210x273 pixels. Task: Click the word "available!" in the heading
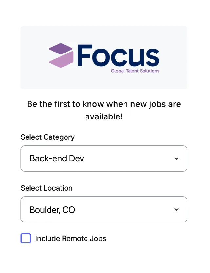pos(104,116)
